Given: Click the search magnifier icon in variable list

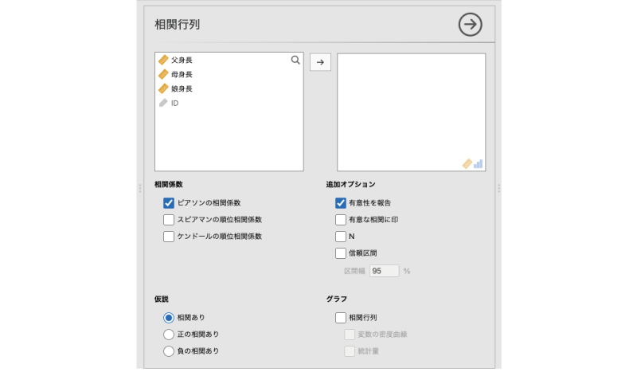Looking at the screenshot, I should [295, 60].
